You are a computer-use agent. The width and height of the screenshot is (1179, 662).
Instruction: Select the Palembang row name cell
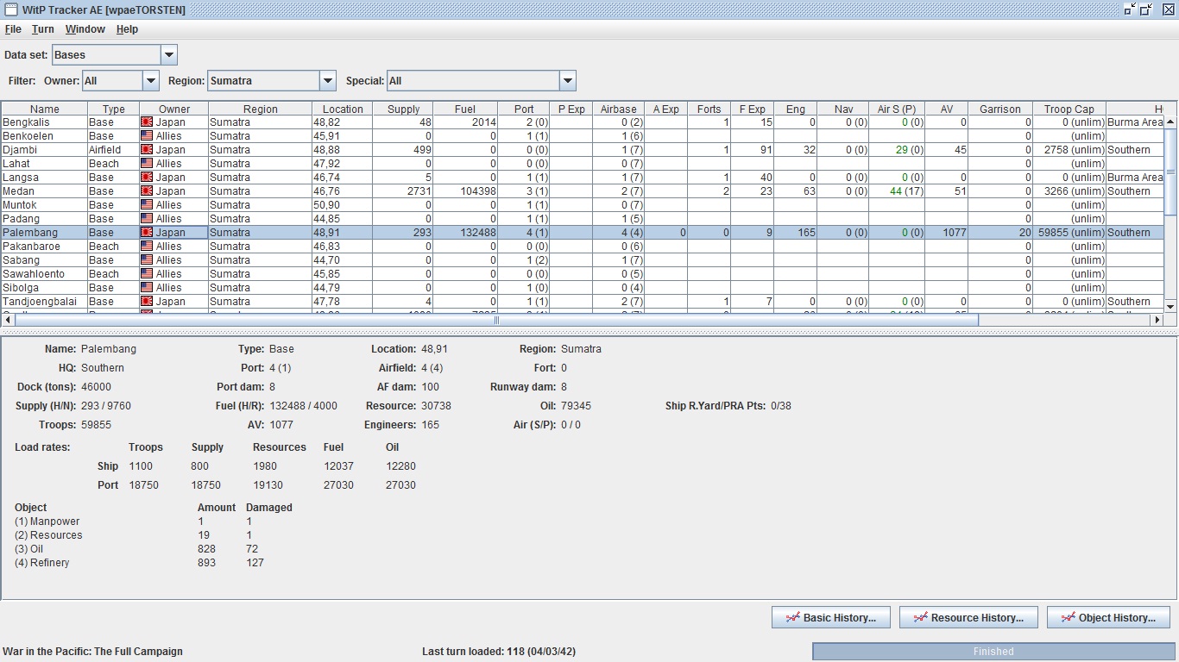pyautogui.click(x=44, y=233)
